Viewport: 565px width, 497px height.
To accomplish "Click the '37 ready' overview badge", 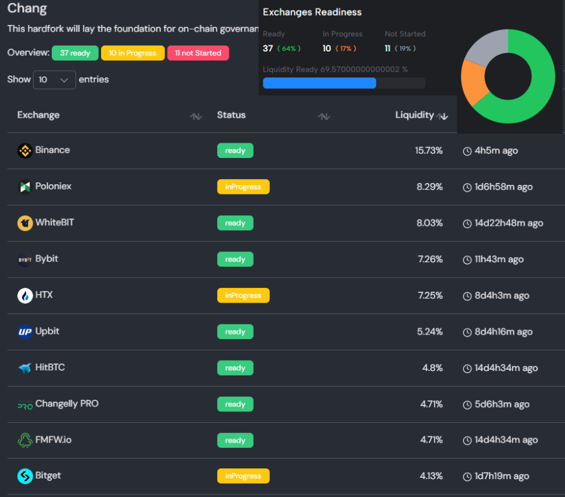I will (x=75, y=53).
